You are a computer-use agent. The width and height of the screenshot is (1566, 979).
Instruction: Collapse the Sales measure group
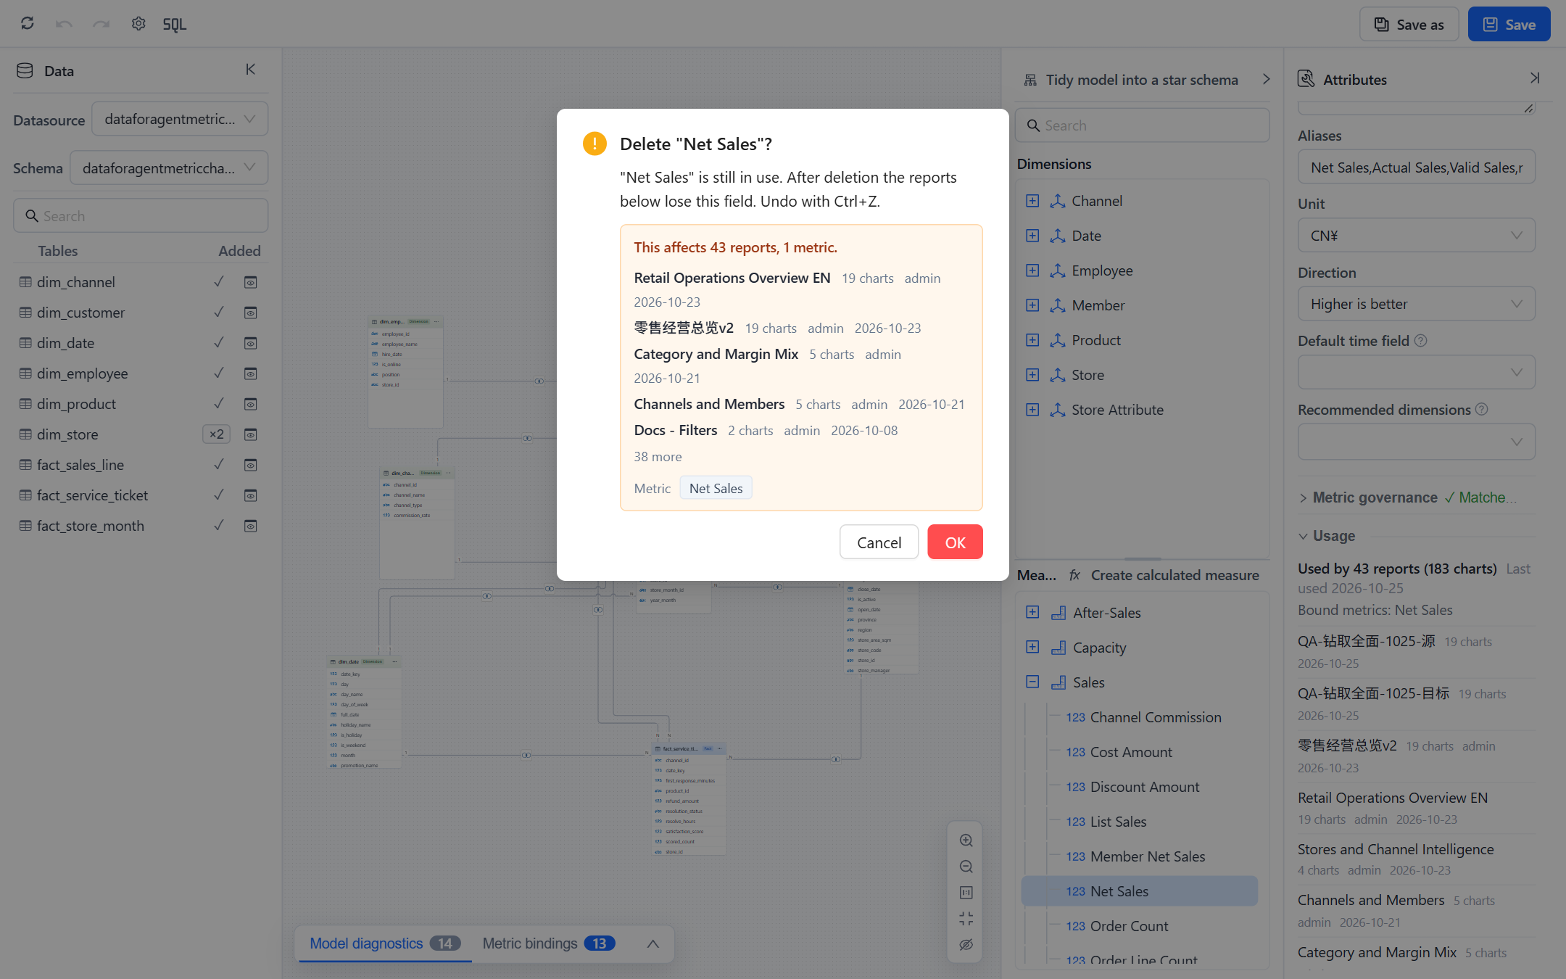[1032, 682]
